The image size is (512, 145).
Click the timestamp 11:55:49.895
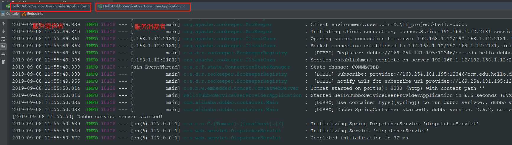(x=62, y=60)
